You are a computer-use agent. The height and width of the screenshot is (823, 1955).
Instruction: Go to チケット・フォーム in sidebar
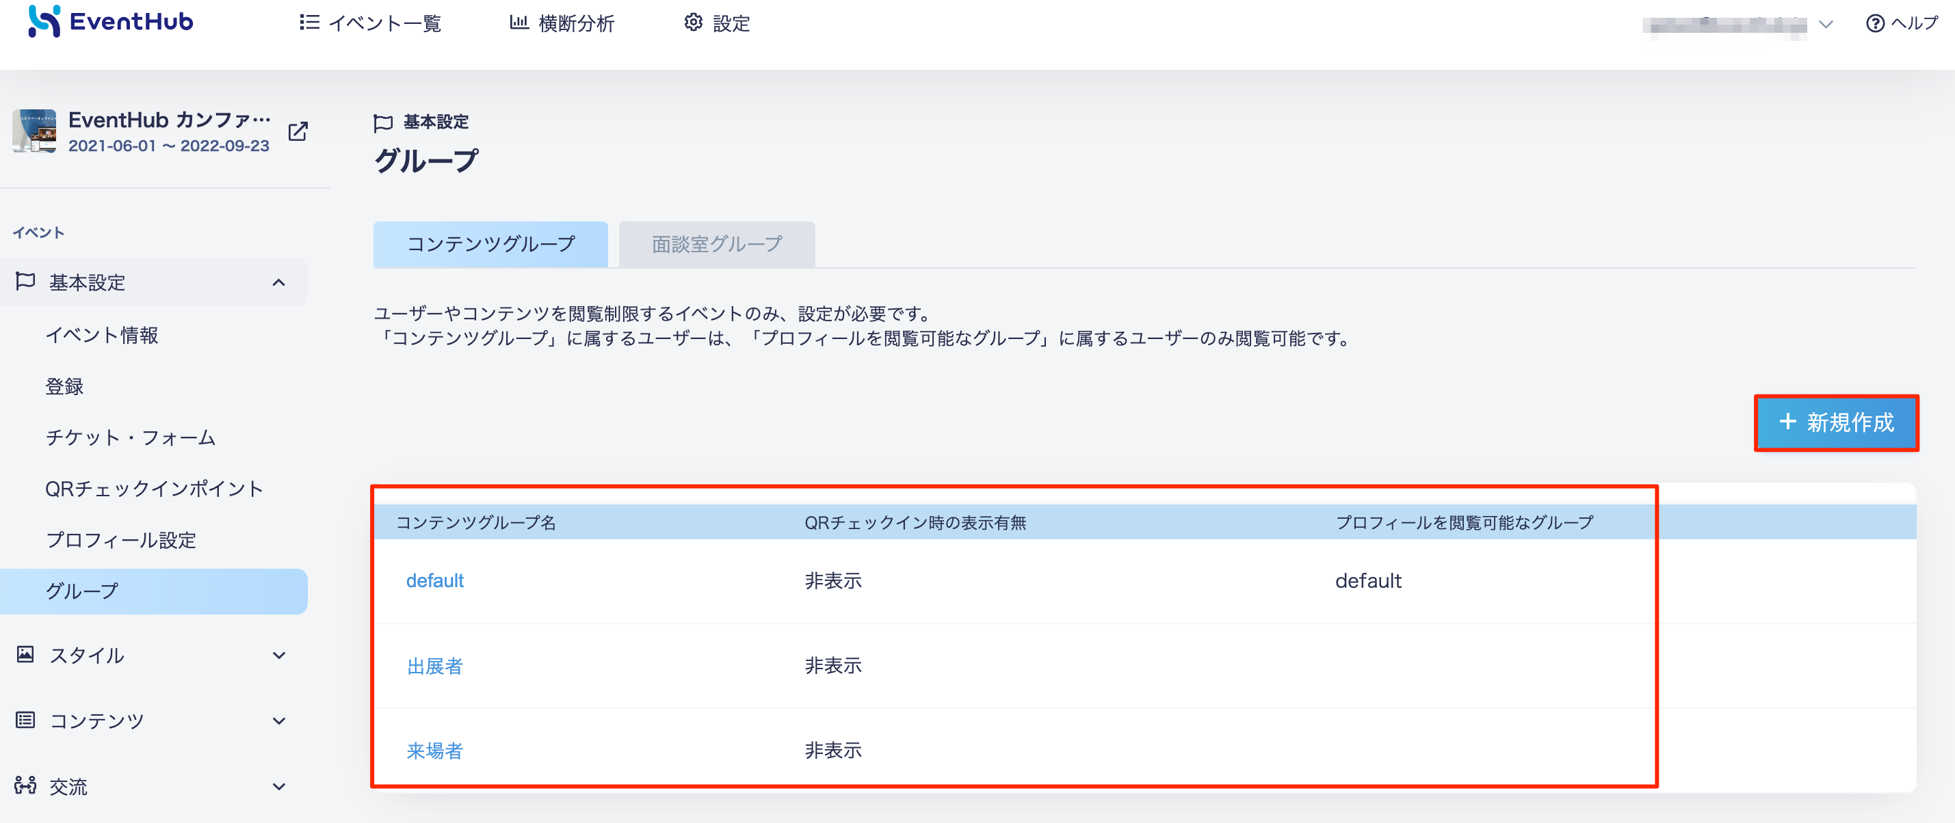131,437
